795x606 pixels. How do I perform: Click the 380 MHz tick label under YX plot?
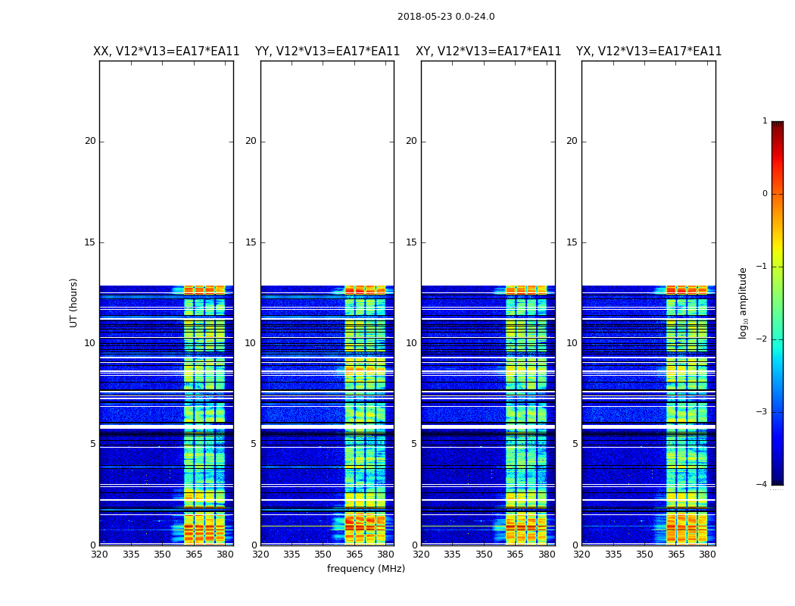pyautogui.click(x=707, y=554)
